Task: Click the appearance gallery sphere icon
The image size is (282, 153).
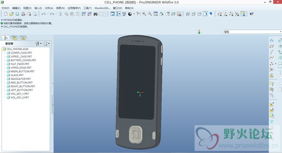Action: pyautogui.click(x=130, y=14)
